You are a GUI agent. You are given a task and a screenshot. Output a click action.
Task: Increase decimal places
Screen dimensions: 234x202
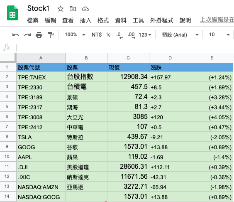(x=132, y=35)
